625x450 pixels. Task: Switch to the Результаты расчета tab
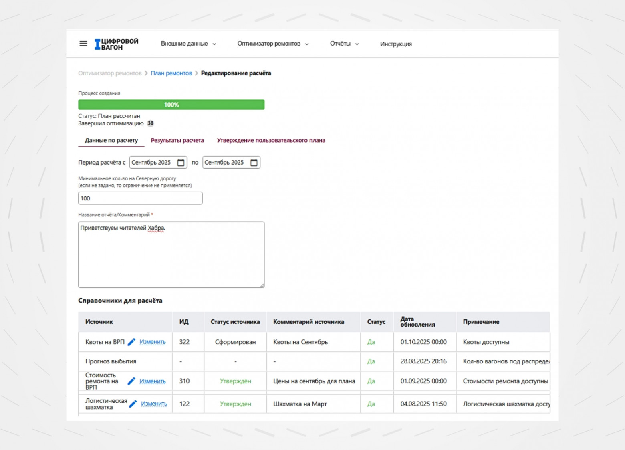coord(177,141)
